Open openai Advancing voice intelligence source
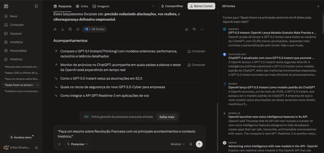 [x=273, y=146]
